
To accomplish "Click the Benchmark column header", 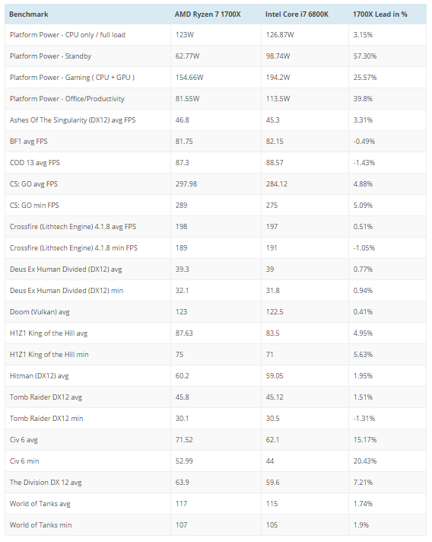I will tap(29, 14).
